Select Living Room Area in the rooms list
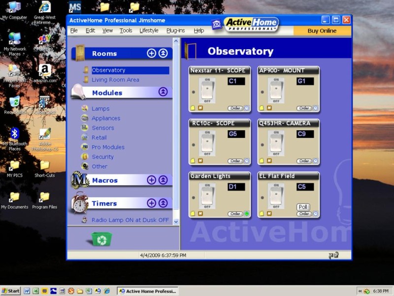Viewport: 394px width, 296px height. tap(115, 80)
